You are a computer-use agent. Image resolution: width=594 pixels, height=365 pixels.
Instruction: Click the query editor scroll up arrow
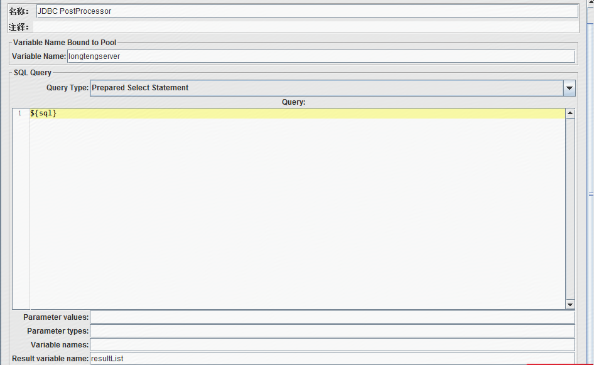point(570,113)
